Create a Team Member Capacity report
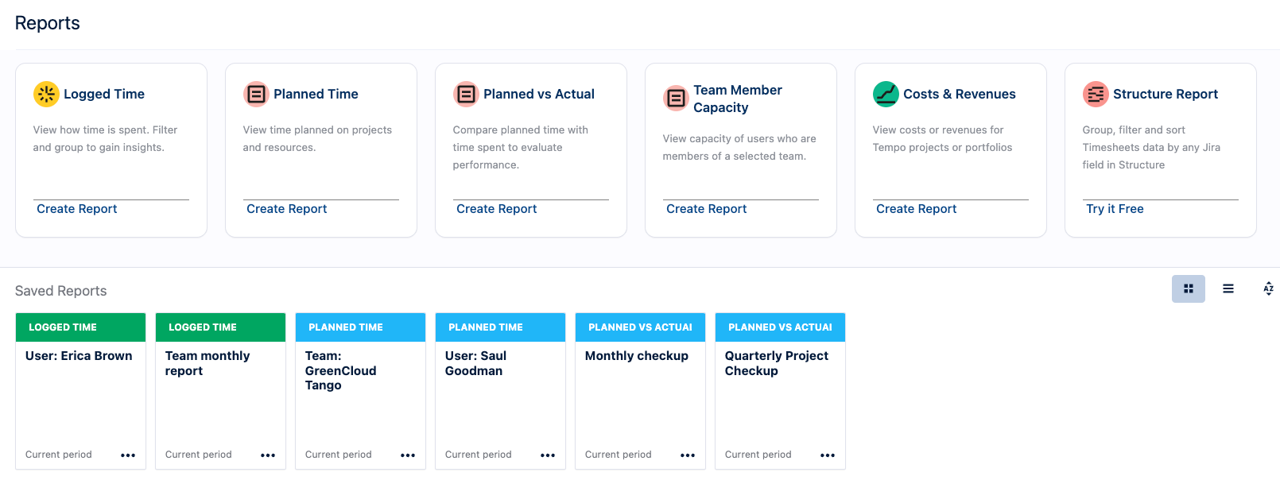The height and width of the screenshot is (480, 1280). tap(706, 209)
